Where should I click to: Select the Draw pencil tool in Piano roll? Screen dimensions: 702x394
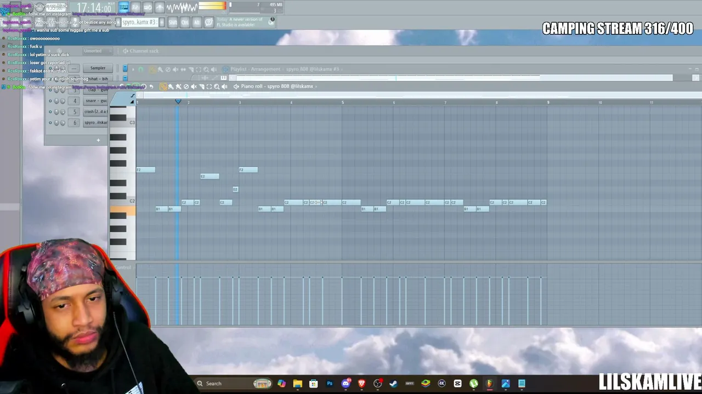[163, 86]
